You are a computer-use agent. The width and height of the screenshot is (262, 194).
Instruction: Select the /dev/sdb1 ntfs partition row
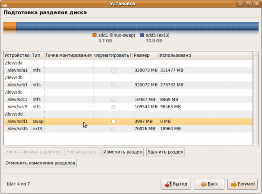tap(128, 85)
